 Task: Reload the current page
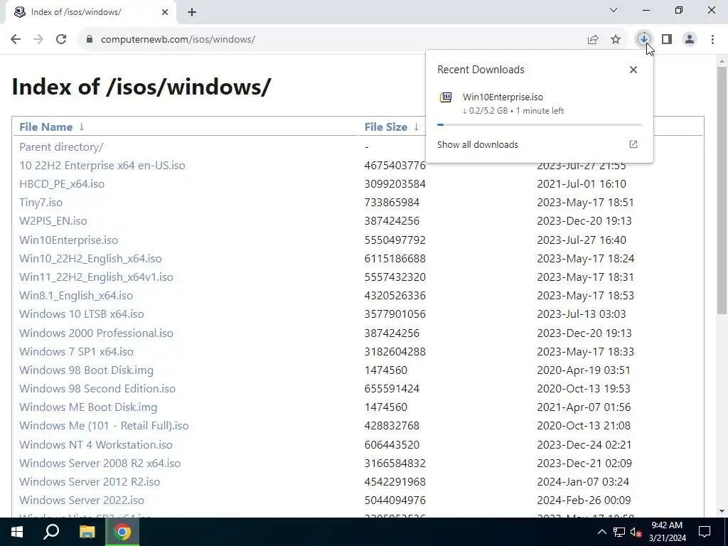pos(61,40)
